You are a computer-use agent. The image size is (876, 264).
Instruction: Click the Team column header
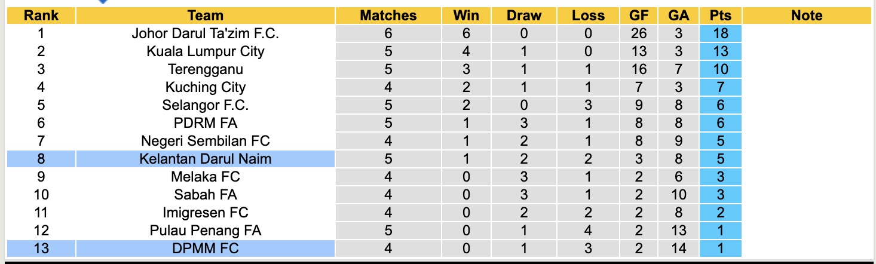coord(205,16)
